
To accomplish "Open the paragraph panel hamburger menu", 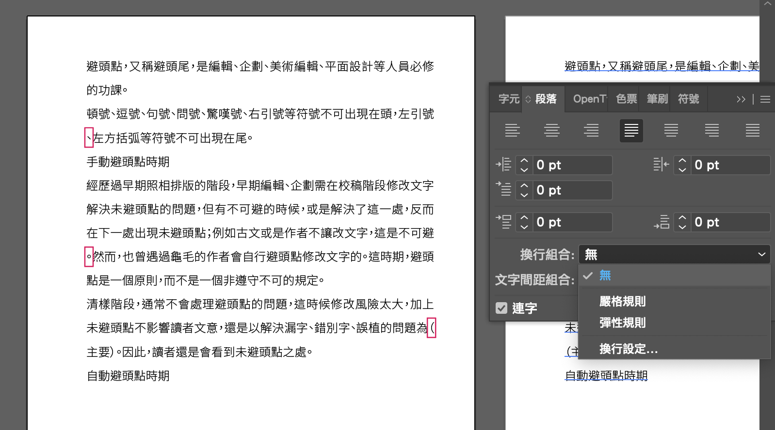I will pos(765,99).
